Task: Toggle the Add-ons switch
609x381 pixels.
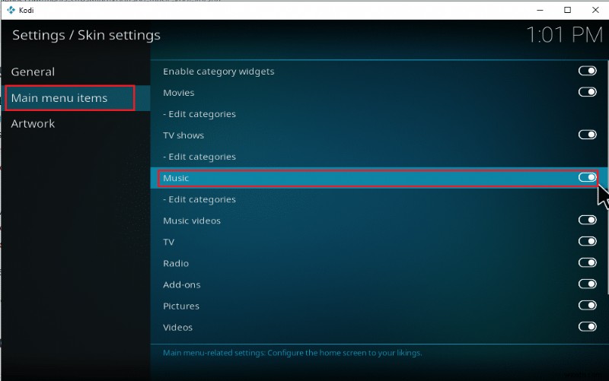Action: pos(587,284)
